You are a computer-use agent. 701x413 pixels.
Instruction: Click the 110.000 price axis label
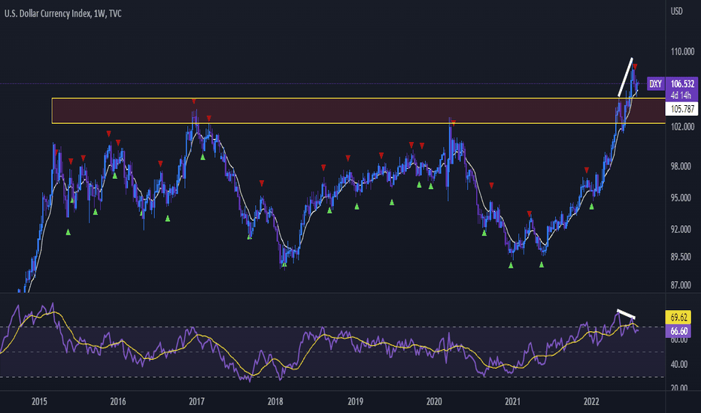pyautogui.click(x=682, y=52)
